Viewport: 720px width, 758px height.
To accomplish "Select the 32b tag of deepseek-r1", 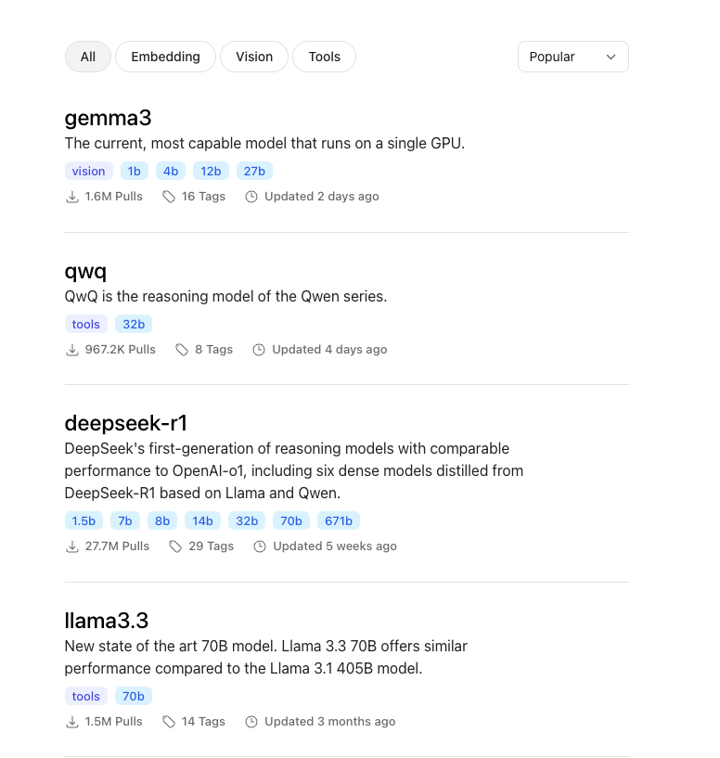I will [247, 520].
